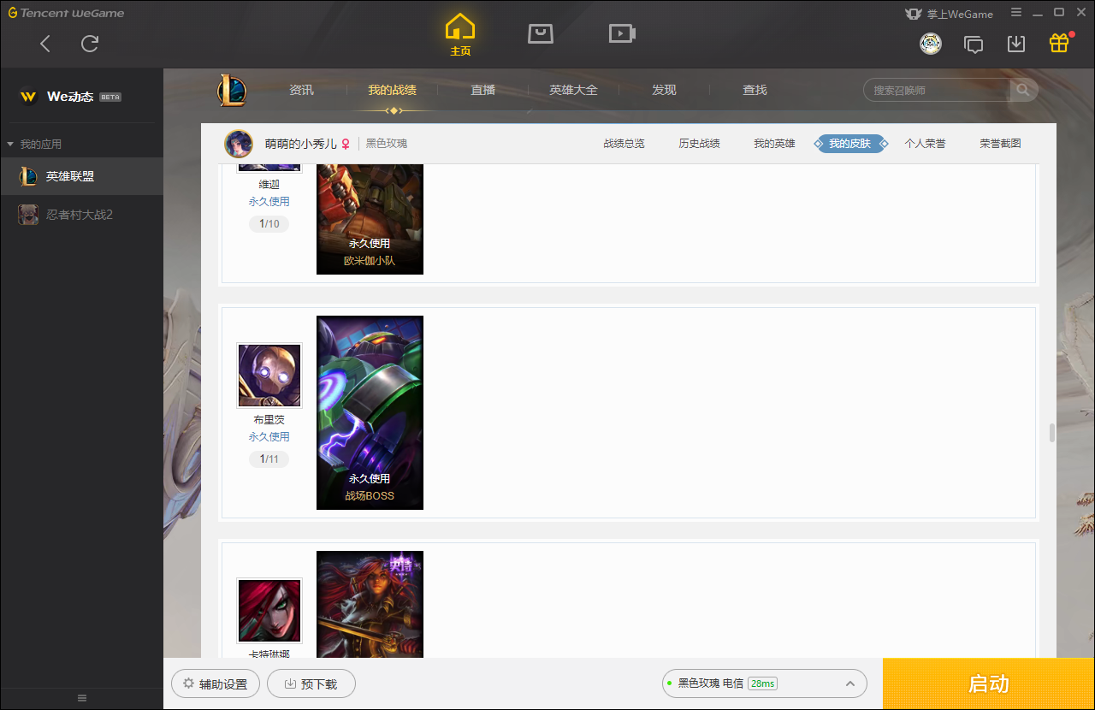Viewport: 1095px width, 710px height.
Task: Open the chat messages icon
Action: 974,44
